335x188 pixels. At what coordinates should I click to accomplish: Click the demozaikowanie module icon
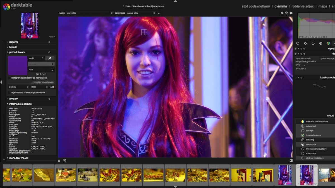303,135
